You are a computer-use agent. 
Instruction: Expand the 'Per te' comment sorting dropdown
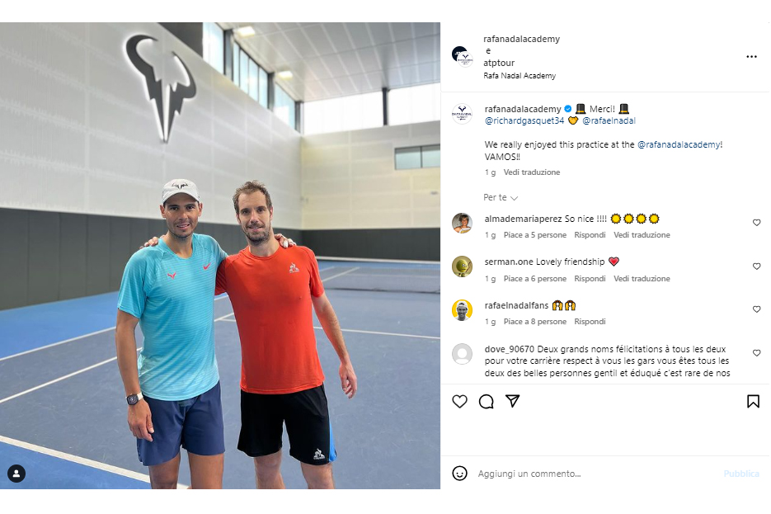pyautogui.click(x=501, y=197)
